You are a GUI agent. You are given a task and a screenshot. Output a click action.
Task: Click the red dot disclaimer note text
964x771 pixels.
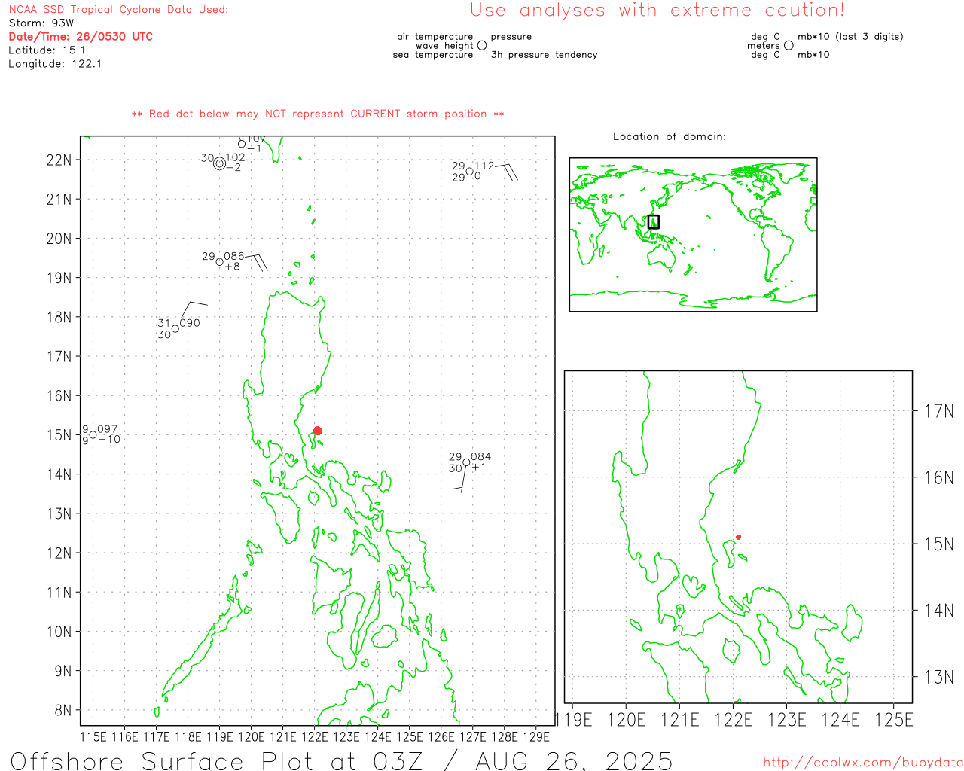click(x=318, y=114)
